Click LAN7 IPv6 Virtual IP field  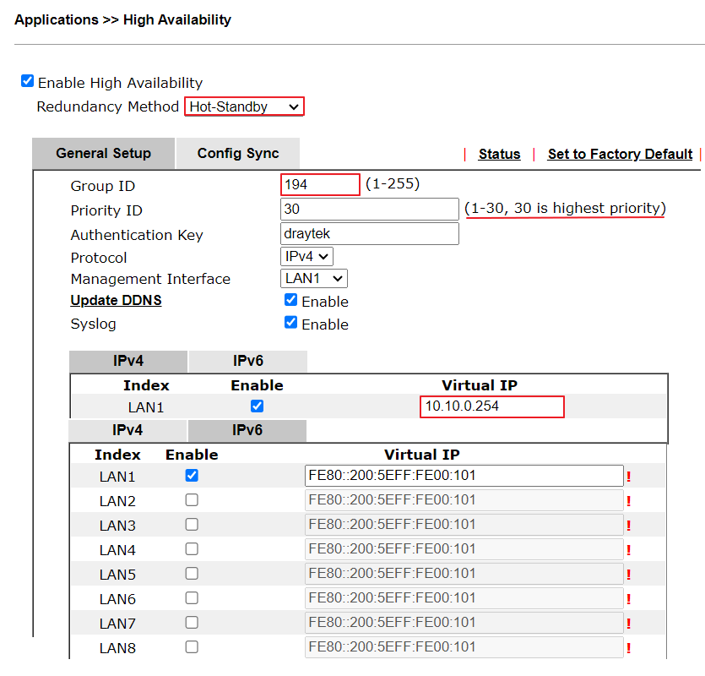pos(464,623)
